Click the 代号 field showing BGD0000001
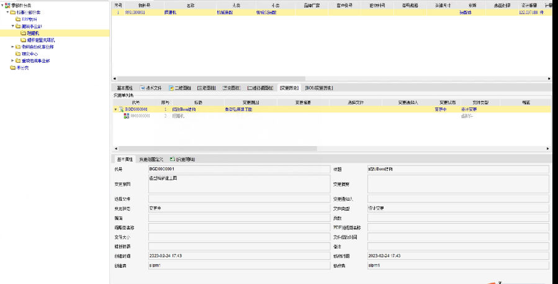The image size is (558, 284). pos(239,169)
